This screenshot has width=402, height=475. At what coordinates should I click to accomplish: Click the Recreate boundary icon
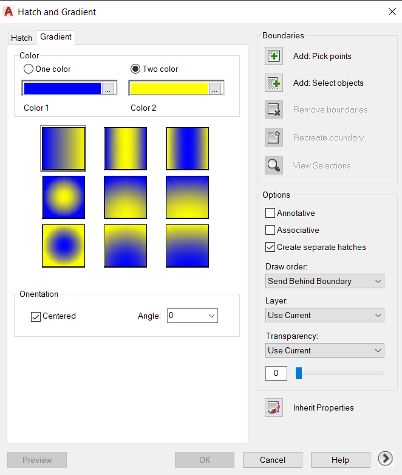(x=274, y=137)
